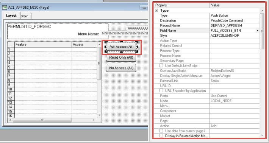Select the Menu property row
This screenshot has height=143, width=269.
tap(207, 106)
